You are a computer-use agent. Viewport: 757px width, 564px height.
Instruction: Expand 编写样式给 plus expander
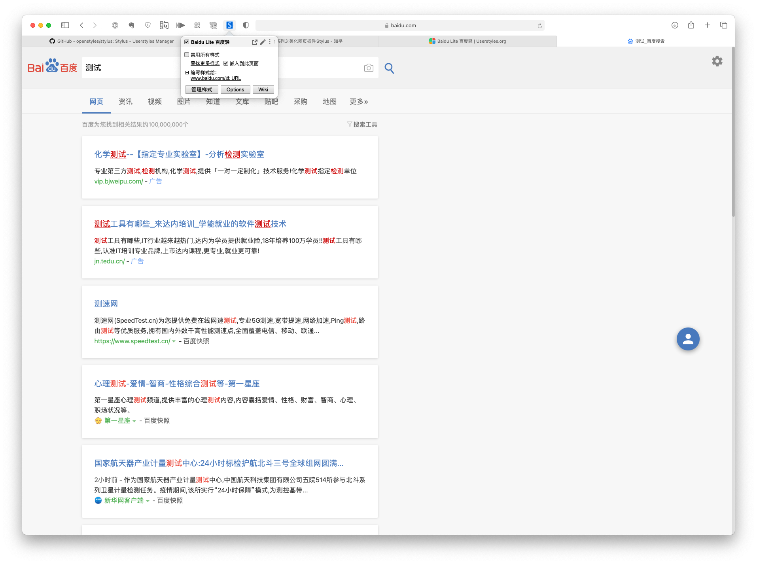tap(187, 72)
